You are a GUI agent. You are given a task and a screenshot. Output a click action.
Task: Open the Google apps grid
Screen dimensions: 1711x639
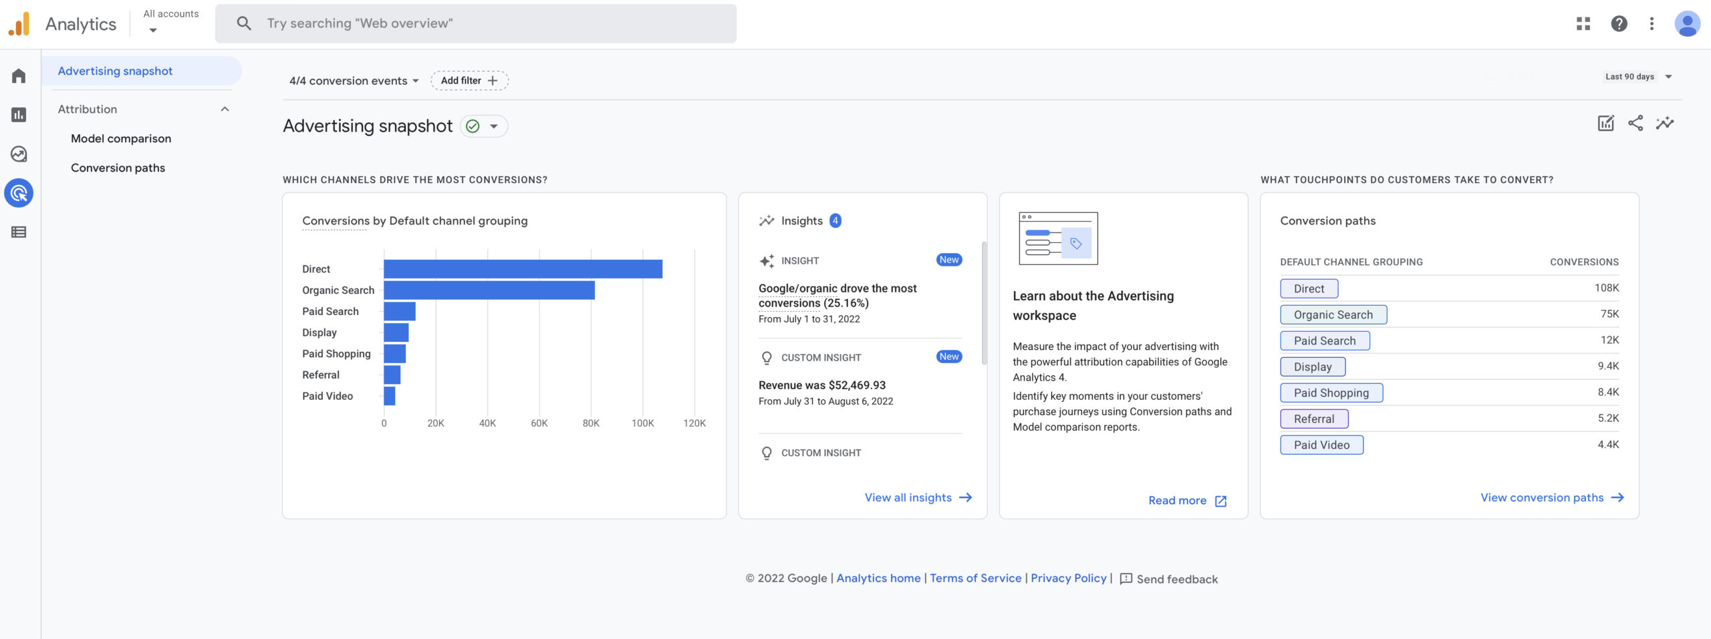coord(1584,23)
